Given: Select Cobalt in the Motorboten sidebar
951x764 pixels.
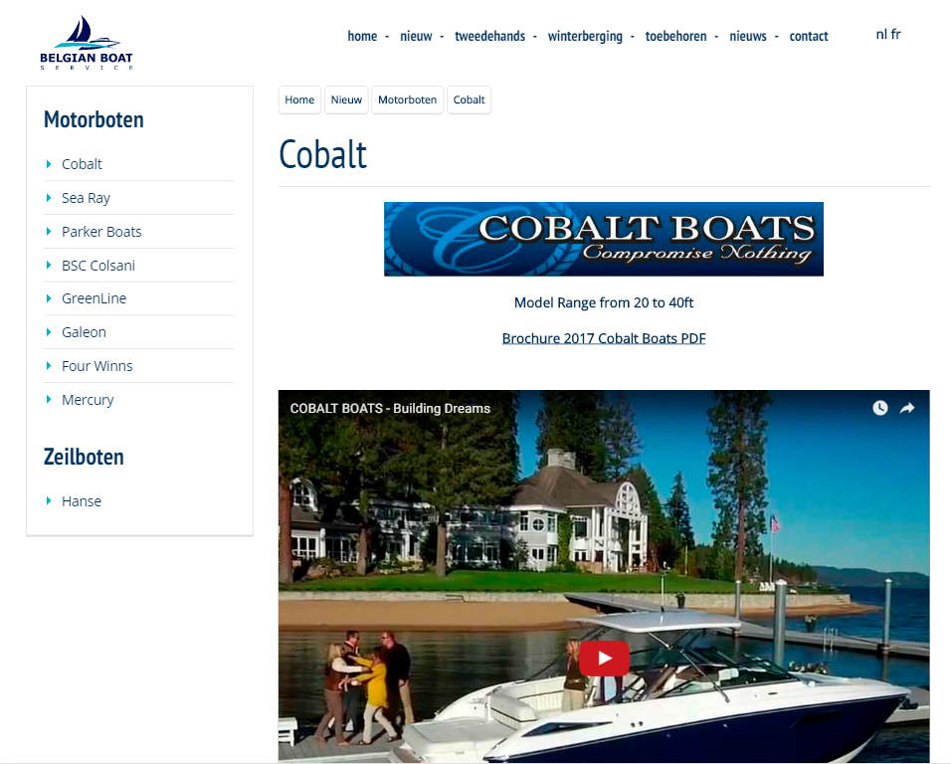Looking at the screenshot, I should coord(82,164).
